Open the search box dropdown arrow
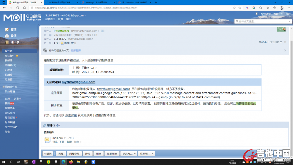Viewport: 293px width, 165px height. 289,21
